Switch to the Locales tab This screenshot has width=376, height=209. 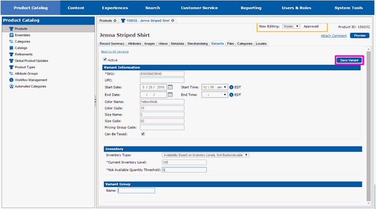coord(261,44)
